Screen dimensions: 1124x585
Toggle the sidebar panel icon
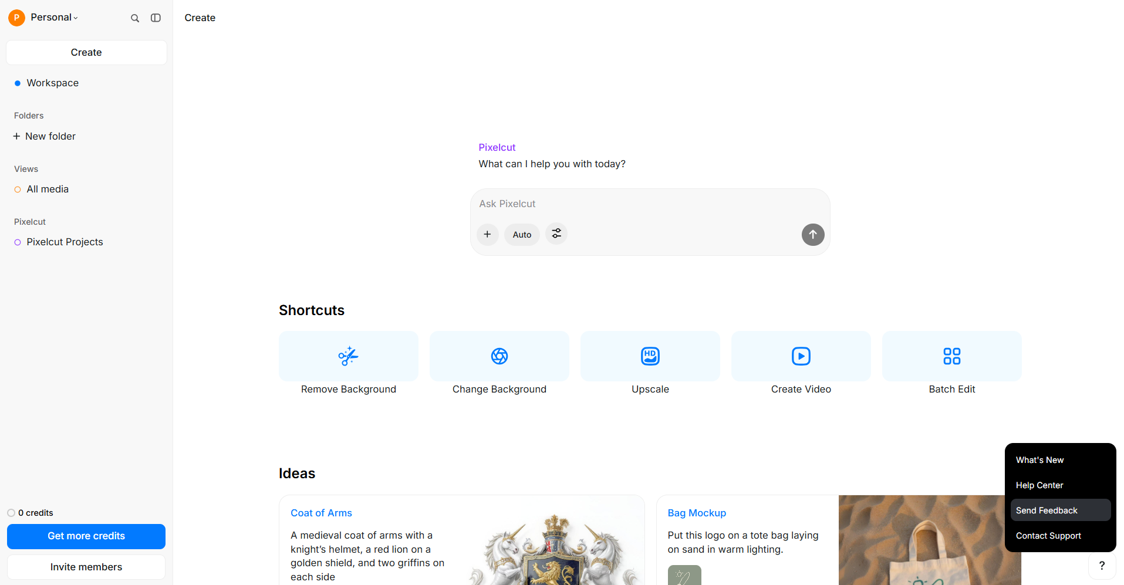156,18
